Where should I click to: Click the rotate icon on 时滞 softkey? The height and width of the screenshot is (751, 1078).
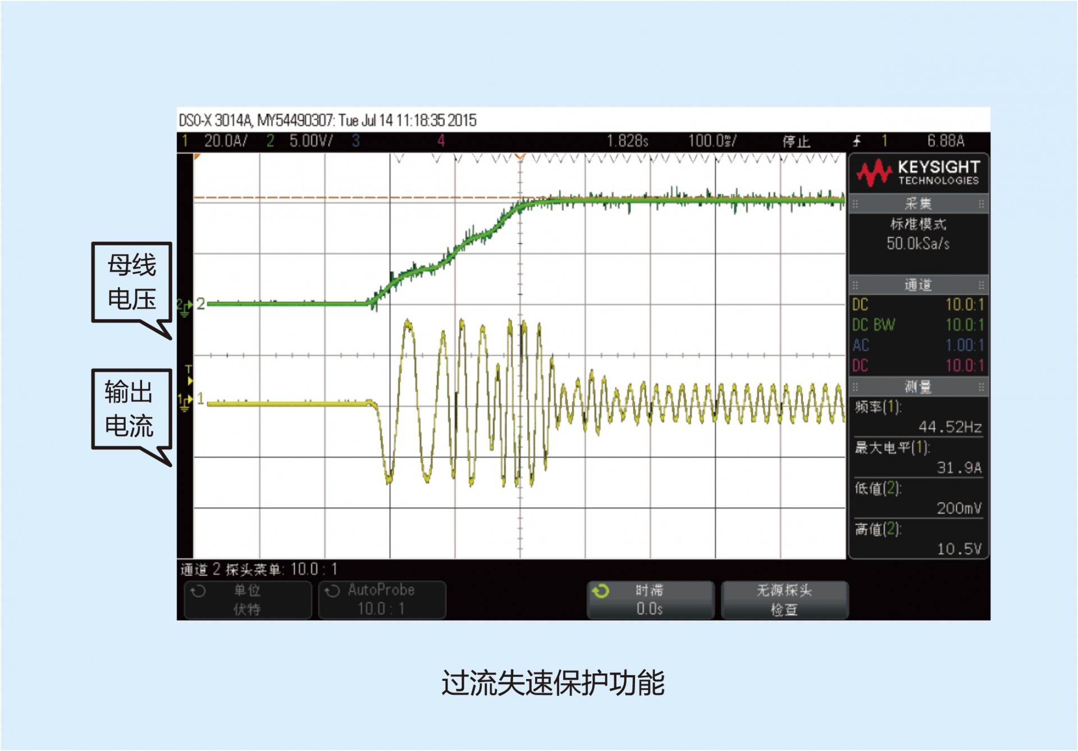(601, 591)
